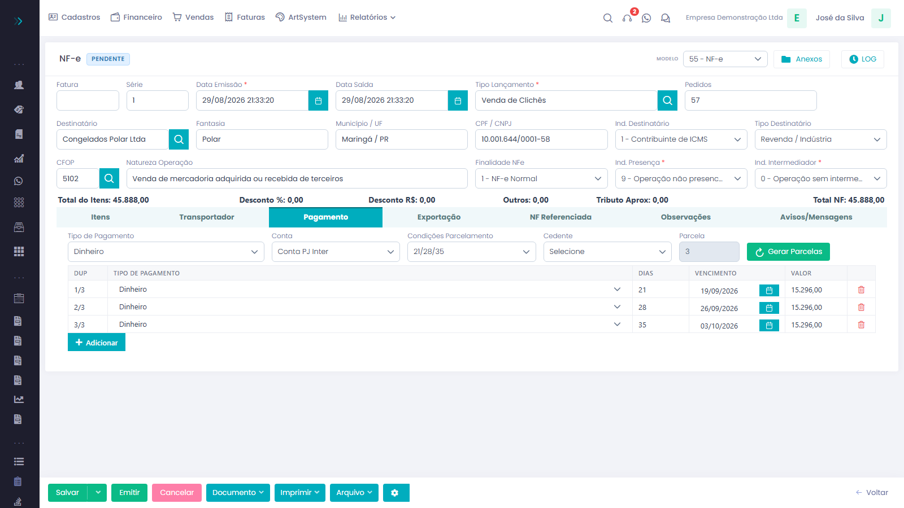The width and height of the screenshot is (904, 508).
Task: Open Cedente dropdown Selecione
Action: pyautogui.click(x=607, y=252)
